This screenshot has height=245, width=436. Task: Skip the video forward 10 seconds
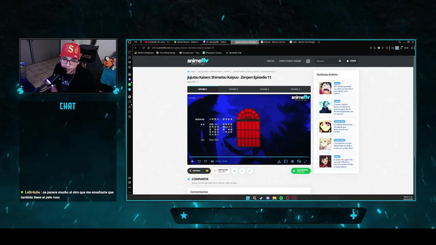point(205,161)
